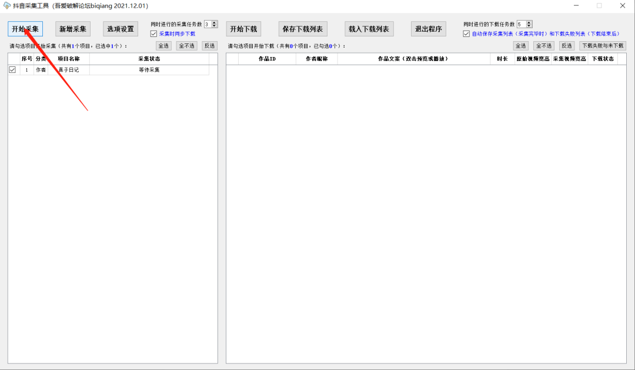Open 选项设置 options
Screen dimensions: 635x370
(121, 29)
